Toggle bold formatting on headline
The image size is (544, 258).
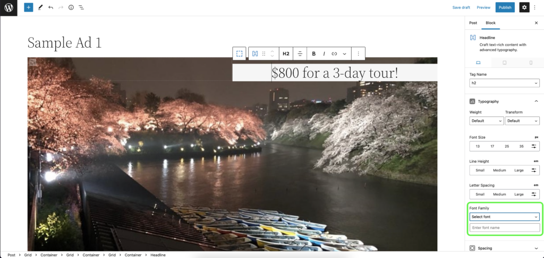click(x=313, y=54)
